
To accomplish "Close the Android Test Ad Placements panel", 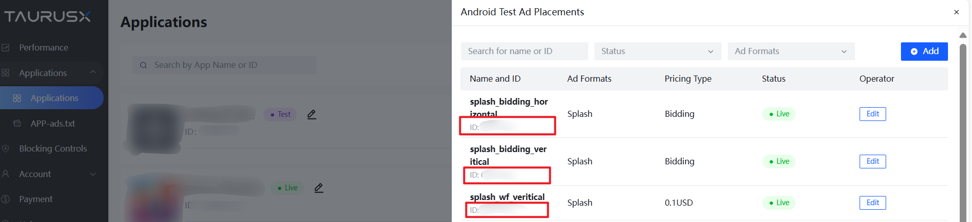I will pyautogui.click(x=956, y=12).
